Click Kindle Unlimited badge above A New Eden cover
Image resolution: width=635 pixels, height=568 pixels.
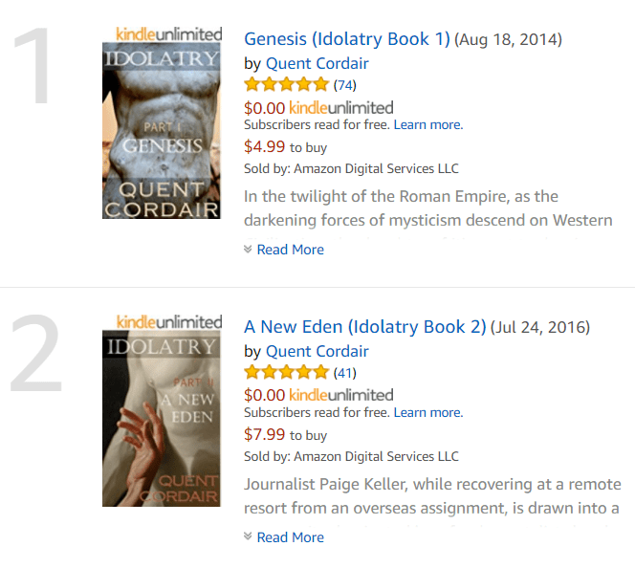point(168,321)
